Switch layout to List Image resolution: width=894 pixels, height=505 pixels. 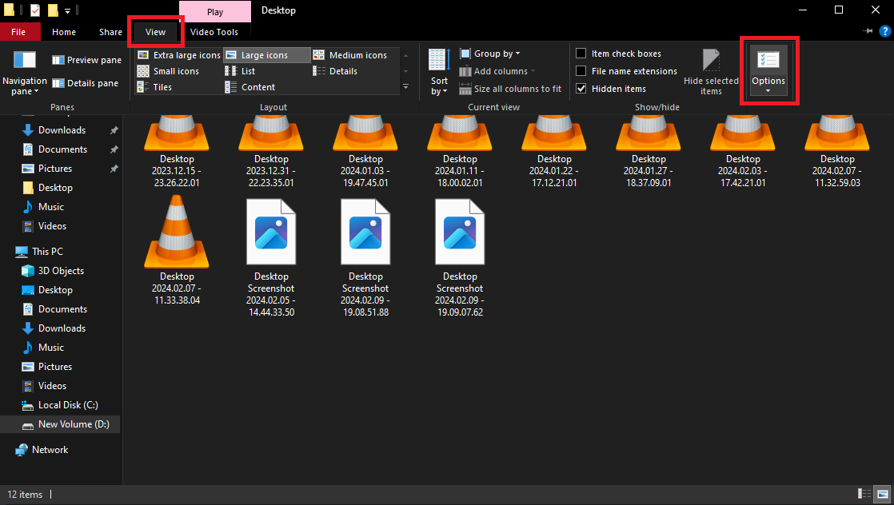pos(240,71)
